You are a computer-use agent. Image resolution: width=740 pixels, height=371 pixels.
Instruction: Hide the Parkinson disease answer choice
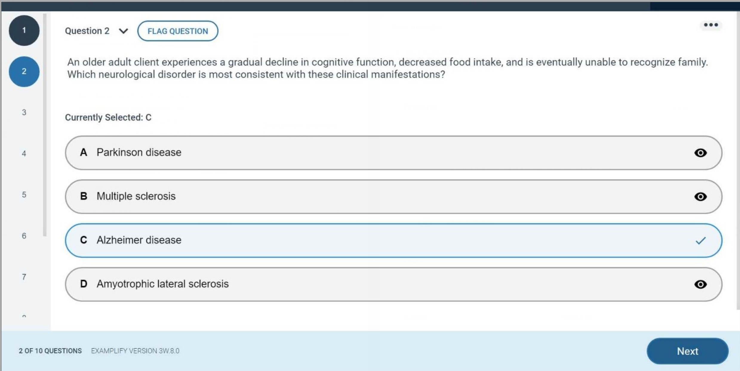pos(701,153)
